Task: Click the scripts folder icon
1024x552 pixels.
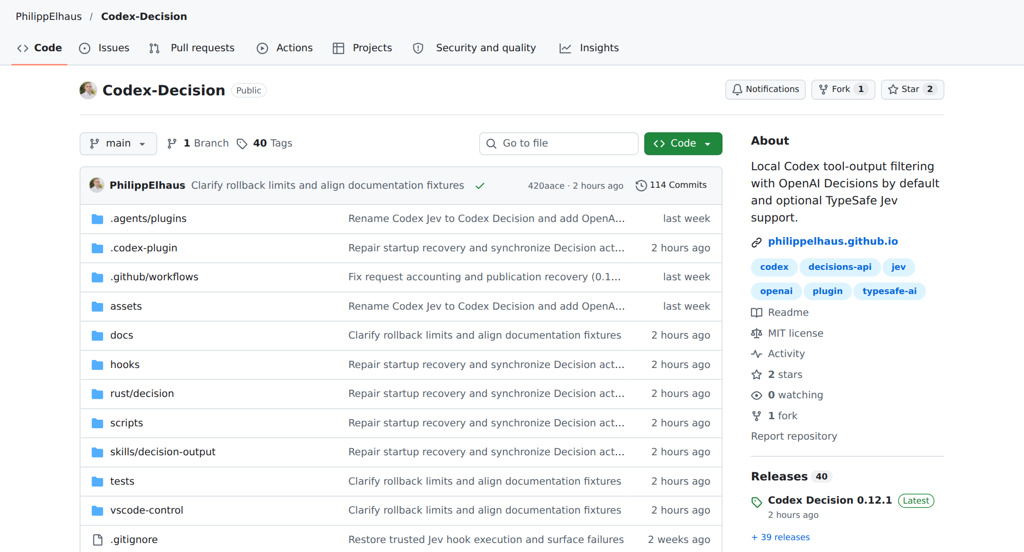Action: pos(97,423)
